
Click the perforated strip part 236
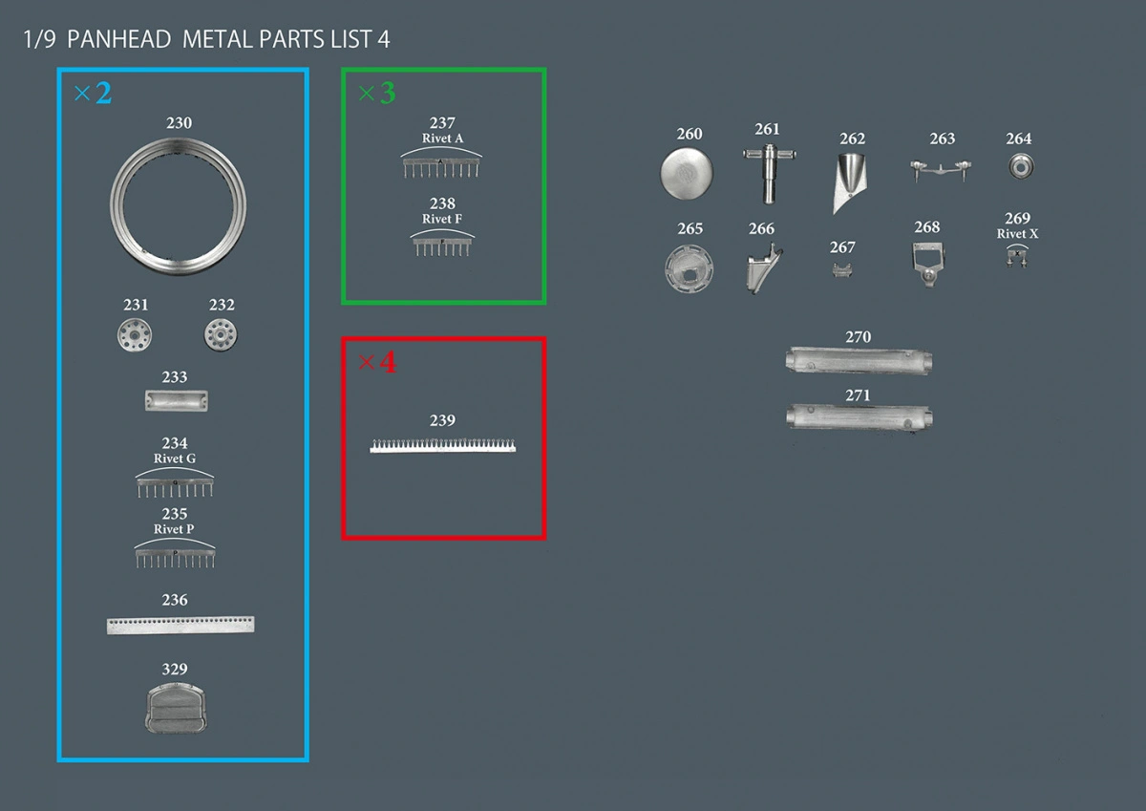pyautogui.click(x=180, y=625)
